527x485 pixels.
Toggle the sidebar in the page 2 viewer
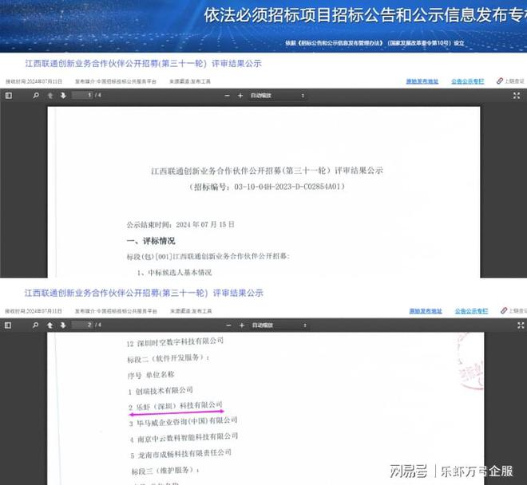click(8, 325)
